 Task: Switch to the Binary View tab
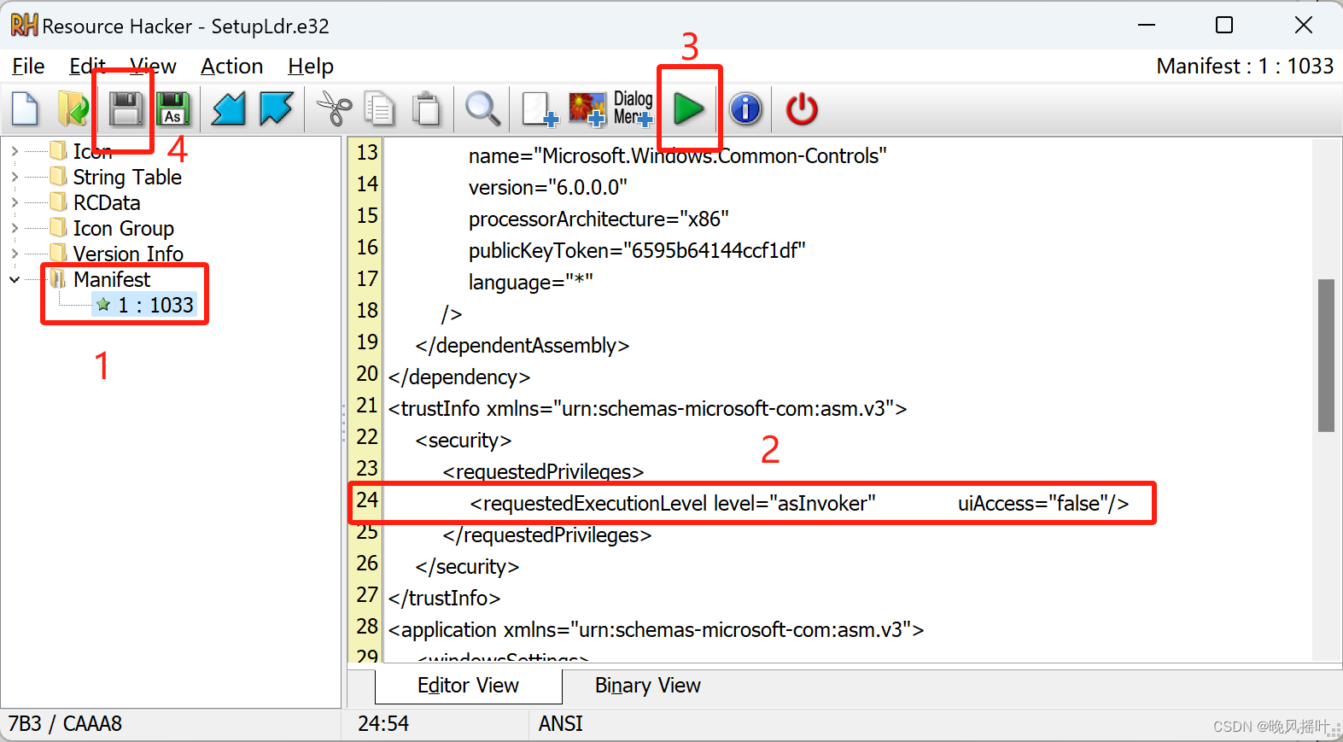647,686
